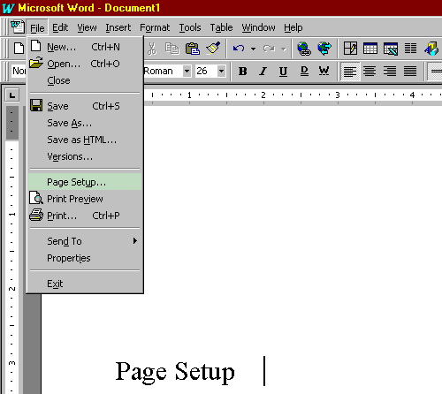The width and height of the screenshot is (442, 394).
Task: Click the Paste clipboard icon
Action: click(x=193, y=49)
